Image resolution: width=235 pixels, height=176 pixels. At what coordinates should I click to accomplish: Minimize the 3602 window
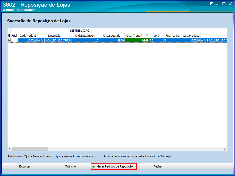click(217, 5)
